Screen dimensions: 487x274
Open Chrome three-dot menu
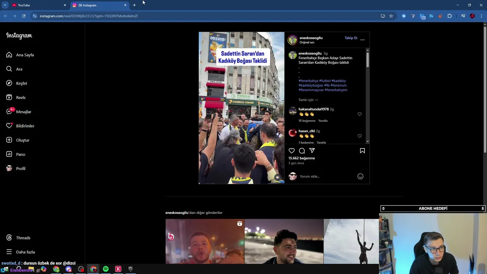(x=482, y=16)
